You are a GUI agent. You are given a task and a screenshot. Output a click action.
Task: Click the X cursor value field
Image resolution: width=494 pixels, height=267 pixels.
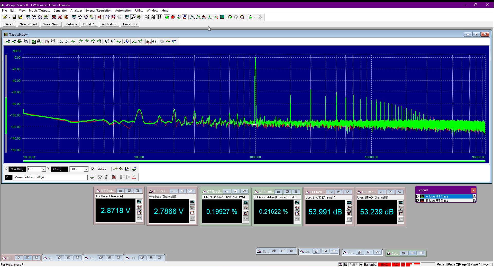pos(17,169)
